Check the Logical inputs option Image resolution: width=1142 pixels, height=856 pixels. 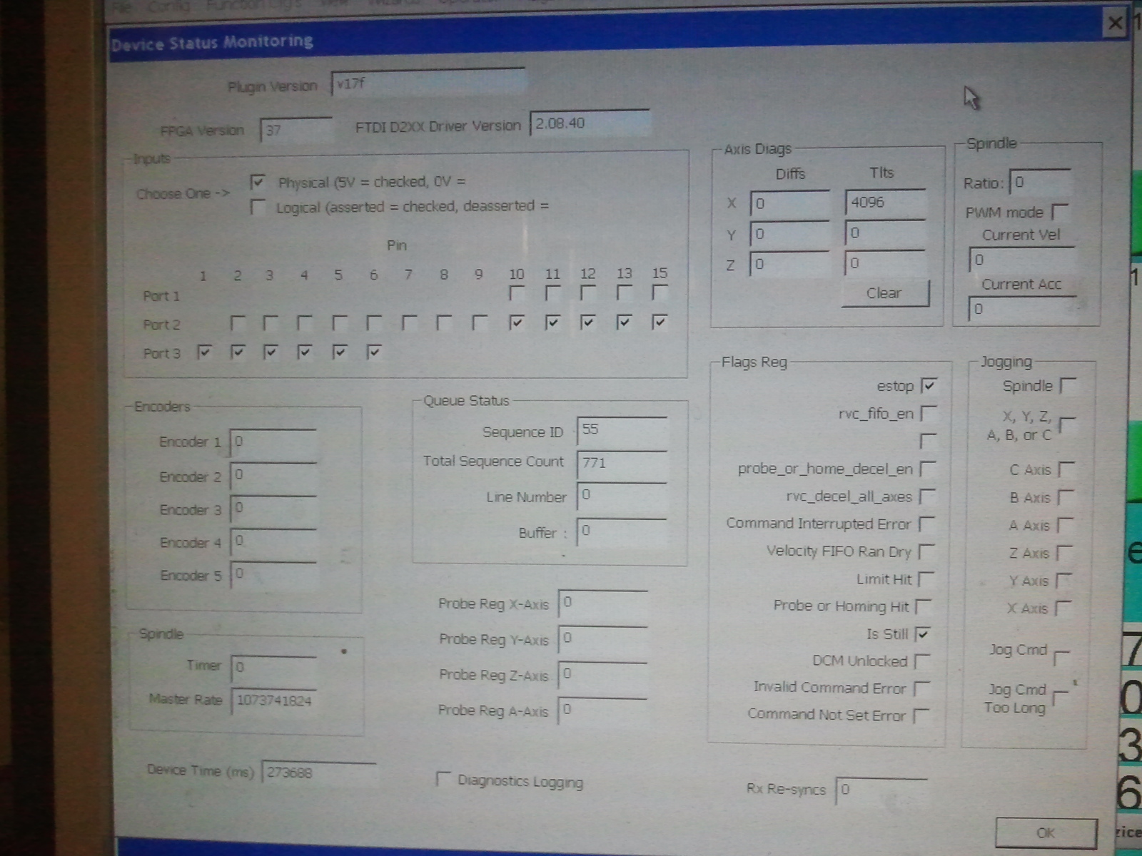258,208
